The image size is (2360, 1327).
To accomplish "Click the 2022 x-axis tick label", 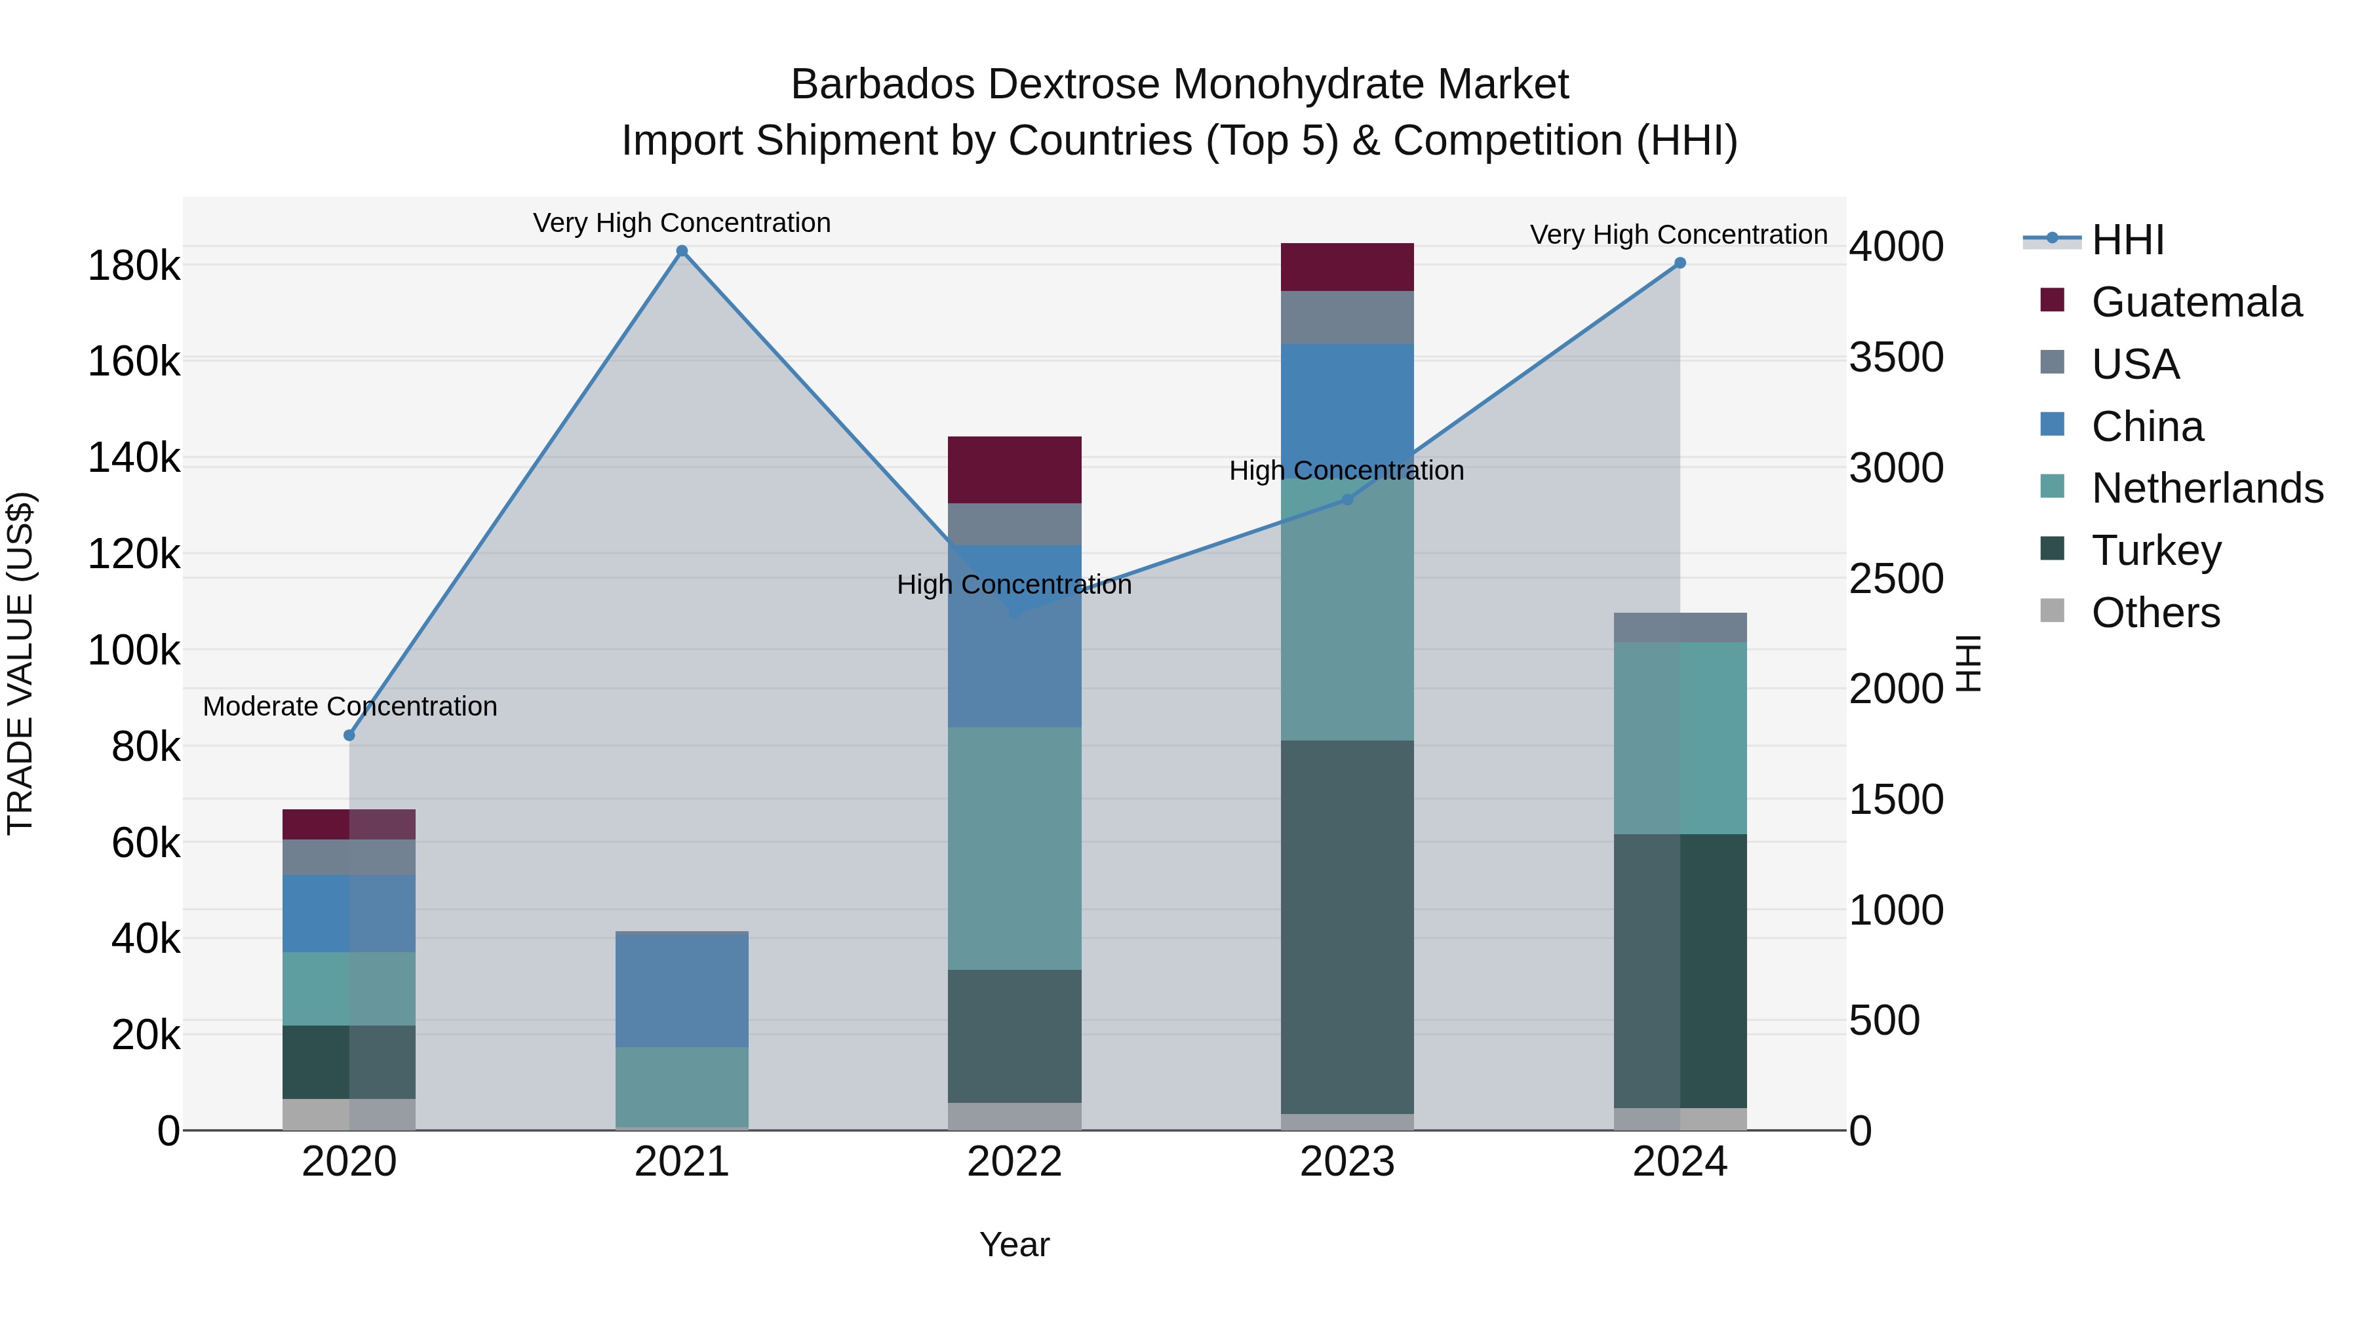I will coord(1014,1162).
